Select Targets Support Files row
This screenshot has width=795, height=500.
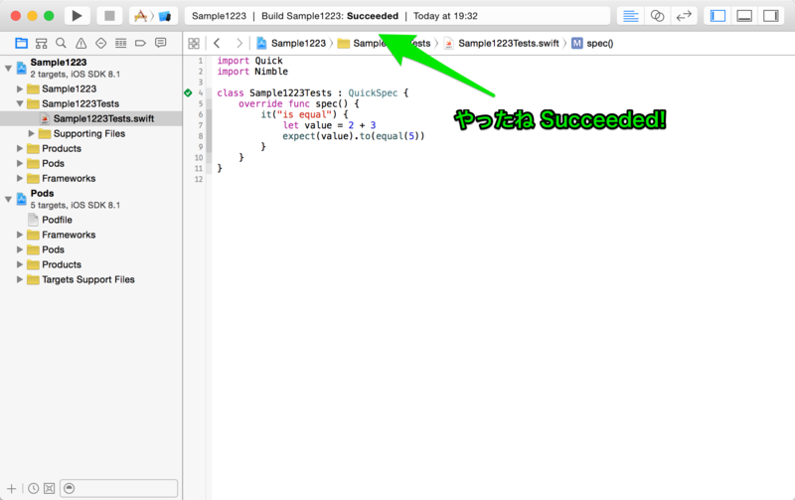(x=91, y=279)
